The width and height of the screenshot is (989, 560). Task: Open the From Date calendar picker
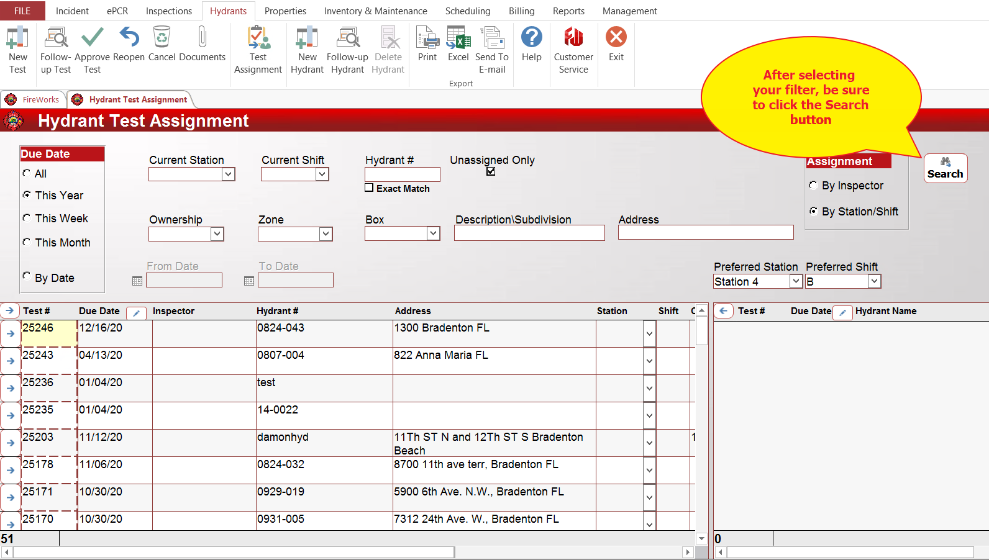(137, 281)
